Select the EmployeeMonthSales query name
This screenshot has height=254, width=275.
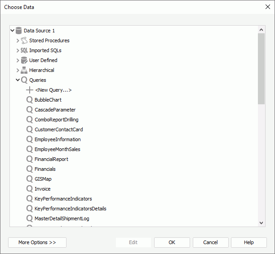point(58,149)
